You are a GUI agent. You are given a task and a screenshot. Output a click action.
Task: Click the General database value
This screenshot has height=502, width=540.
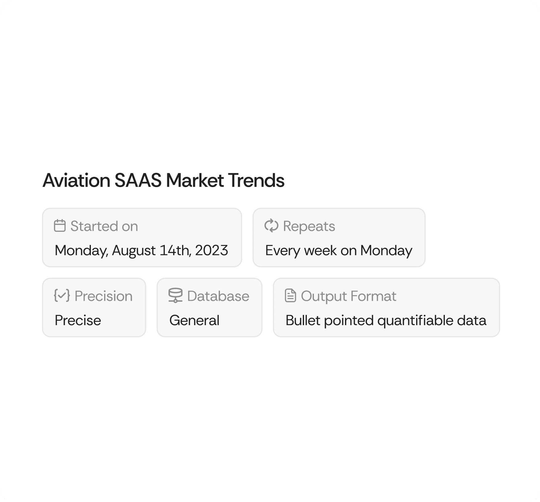[x=194, y=320]
